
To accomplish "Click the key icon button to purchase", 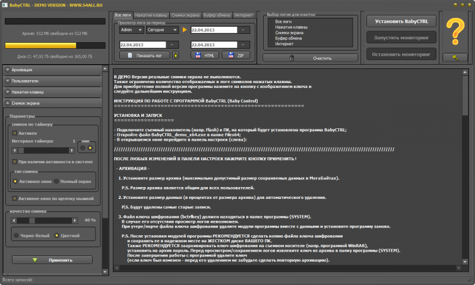I will pos(455,58).
